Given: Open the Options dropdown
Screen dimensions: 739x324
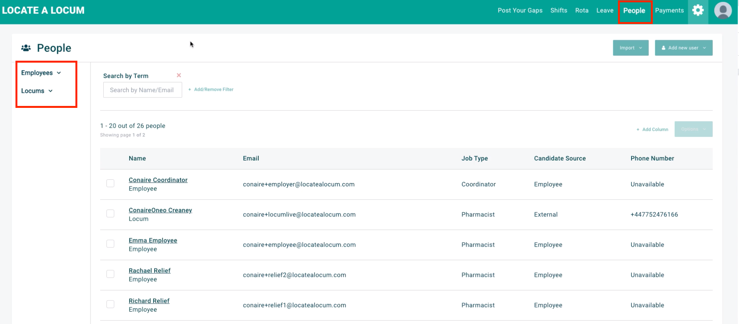Looking at the screenshot, I should (x=694, y=129).
